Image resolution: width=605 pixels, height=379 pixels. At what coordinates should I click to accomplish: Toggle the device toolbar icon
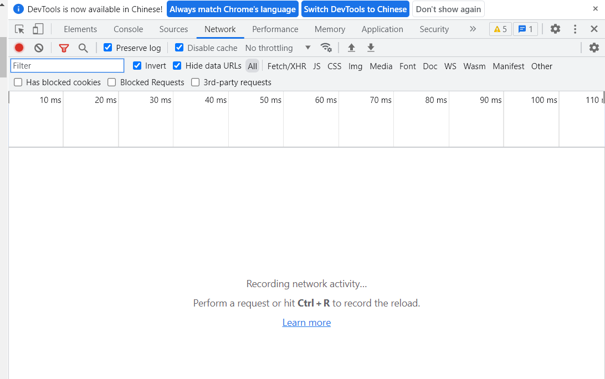tap(38, 29)
